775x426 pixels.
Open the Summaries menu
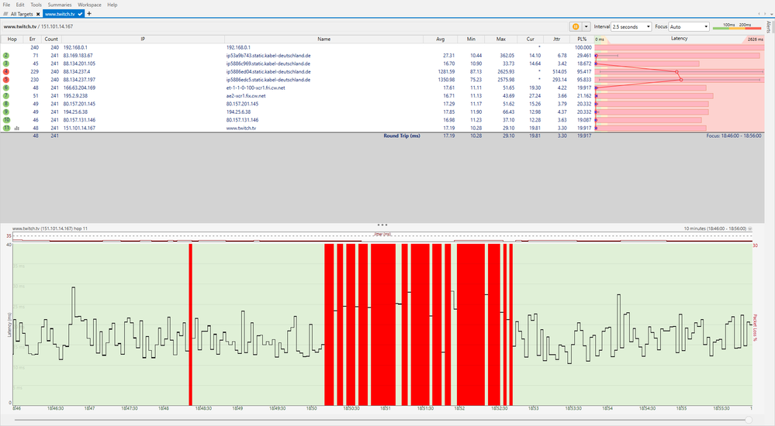coord(60,5)
